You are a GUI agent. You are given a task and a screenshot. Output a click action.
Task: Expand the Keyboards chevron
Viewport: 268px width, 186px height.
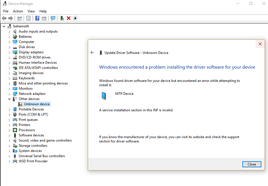[x=10, y=78]
